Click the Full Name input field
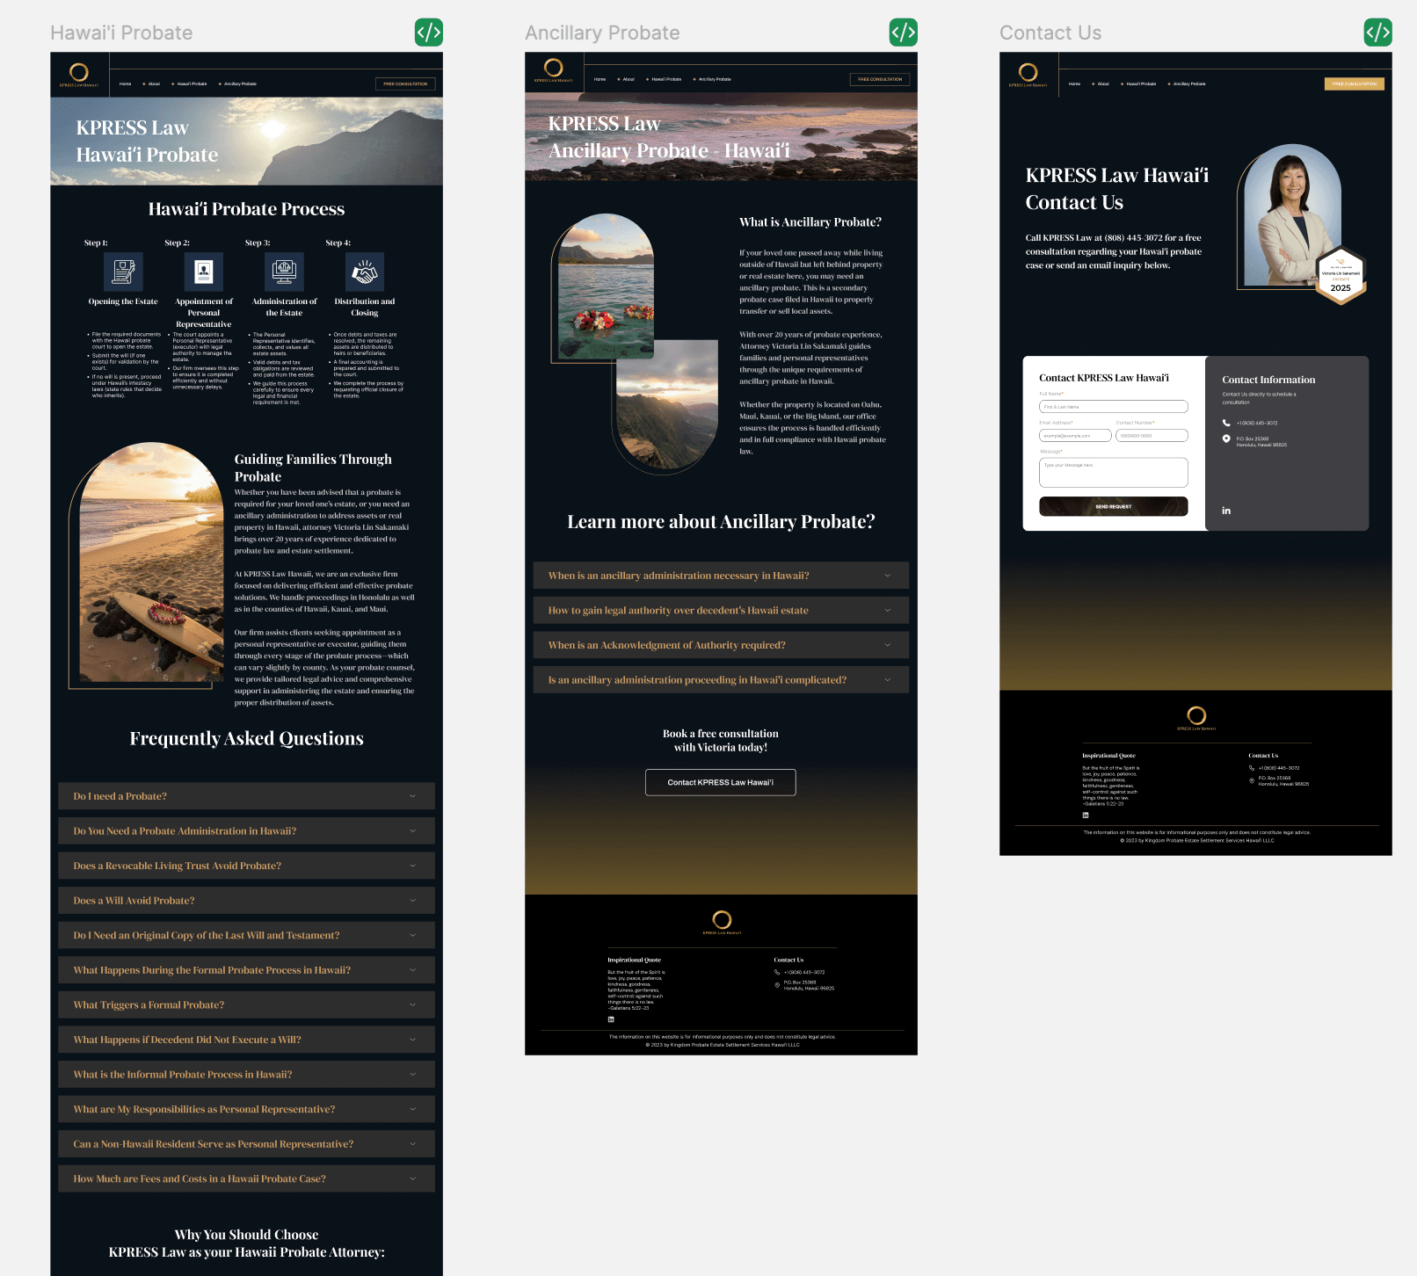The height and width of the screenshot is (1276, 1417). pyautogui.click(x=1113, y=406)
